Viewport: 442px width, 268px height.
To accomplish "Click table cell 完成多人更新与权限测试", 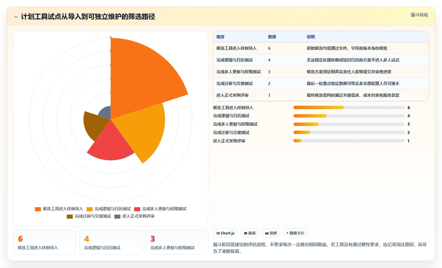I will [x=238, y=72].
